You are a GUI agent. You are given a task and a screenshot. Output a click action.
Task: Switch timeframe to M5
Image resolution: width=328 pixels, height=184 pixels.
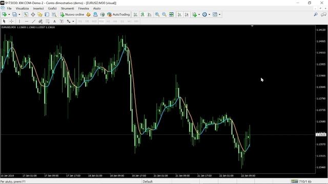pos(87,21)
